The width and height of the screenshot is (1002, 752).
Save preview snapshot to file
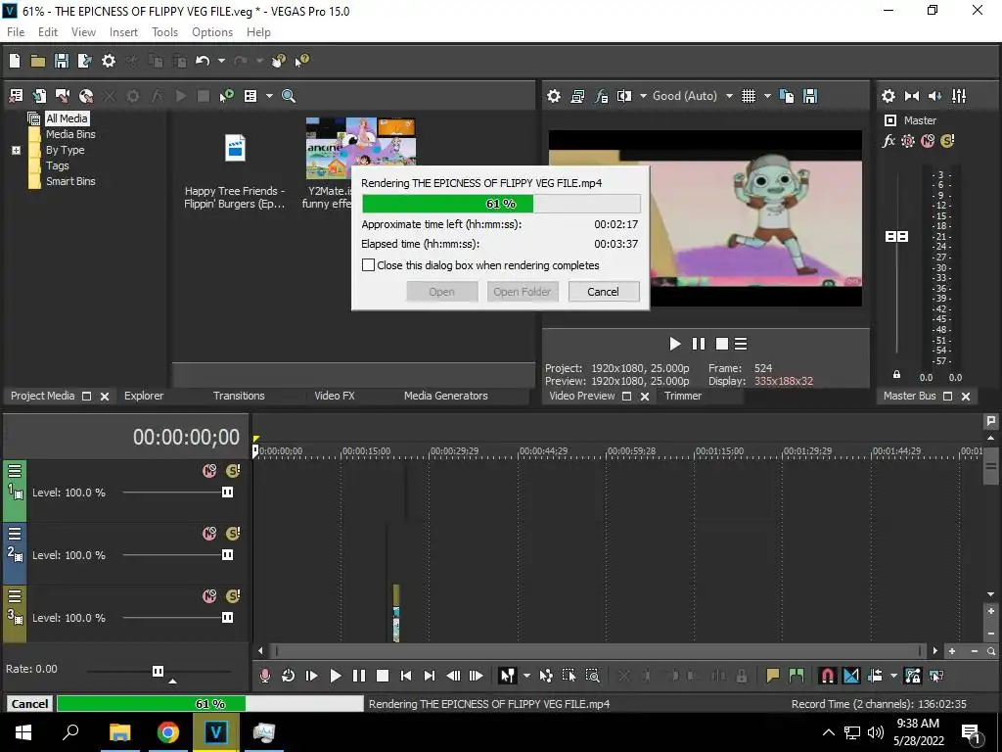810,96
